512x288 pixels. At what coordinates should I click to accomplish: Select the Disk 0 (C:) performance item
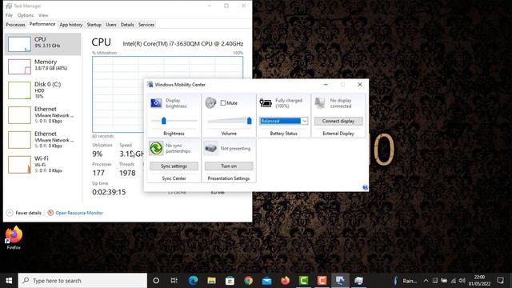[42, 90]
